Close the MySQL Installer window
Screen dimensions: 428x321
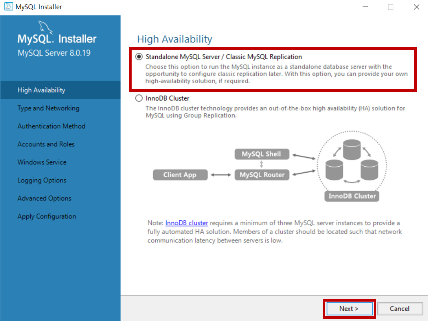(x=417, y=7)
